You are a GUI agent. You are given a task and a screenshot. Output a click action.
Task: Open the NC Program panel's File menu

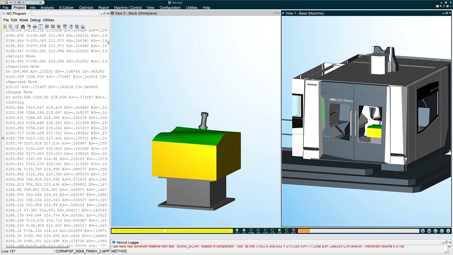[x=6, y=20]
